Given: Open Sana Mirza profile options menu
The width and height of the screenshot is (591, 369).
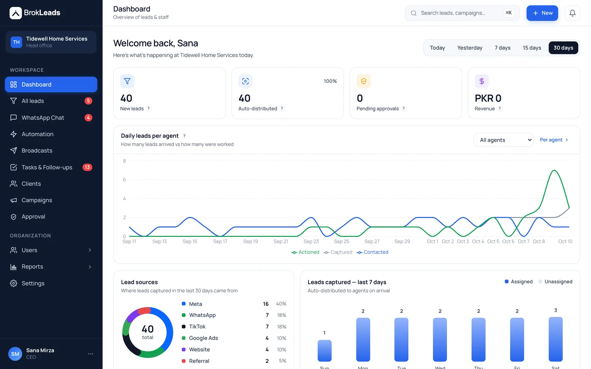Looking at the screenshot, I should [90, 354].
